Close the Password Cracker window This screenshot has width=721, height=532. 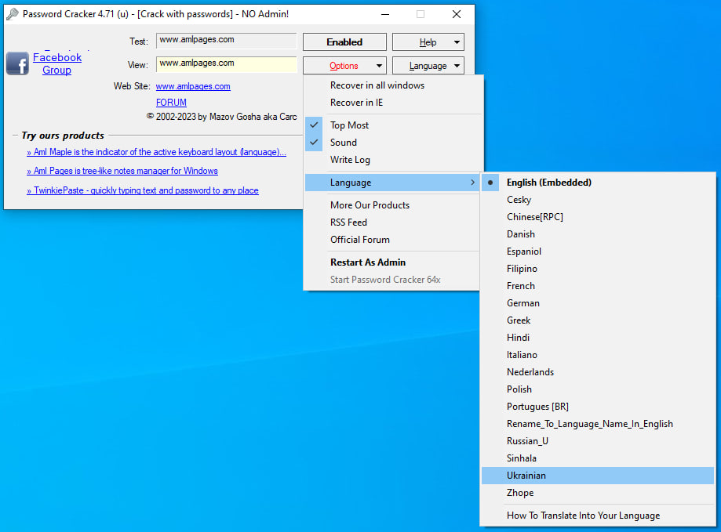tap(457, 14)
